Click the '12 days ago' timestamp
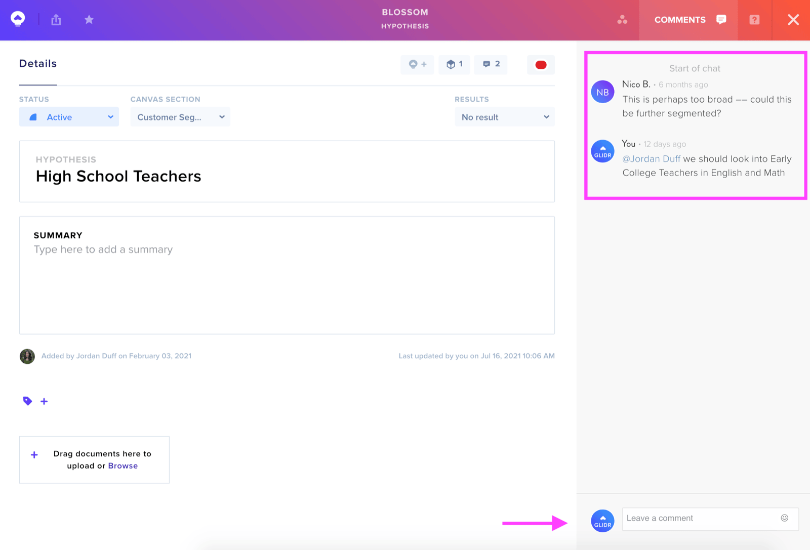The width and height of the screenshot is (810, 550). 665,144
